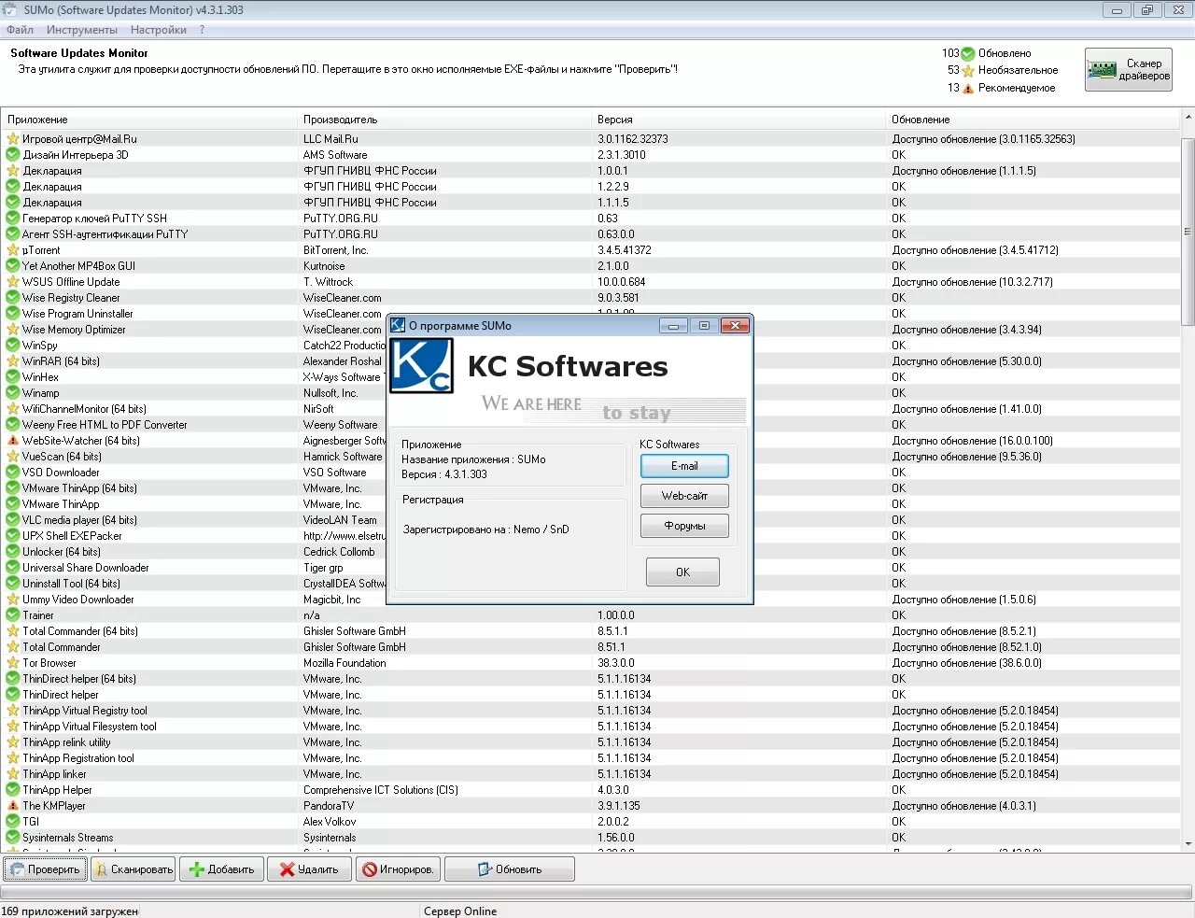Click green check icon beside Winamp

13,393
